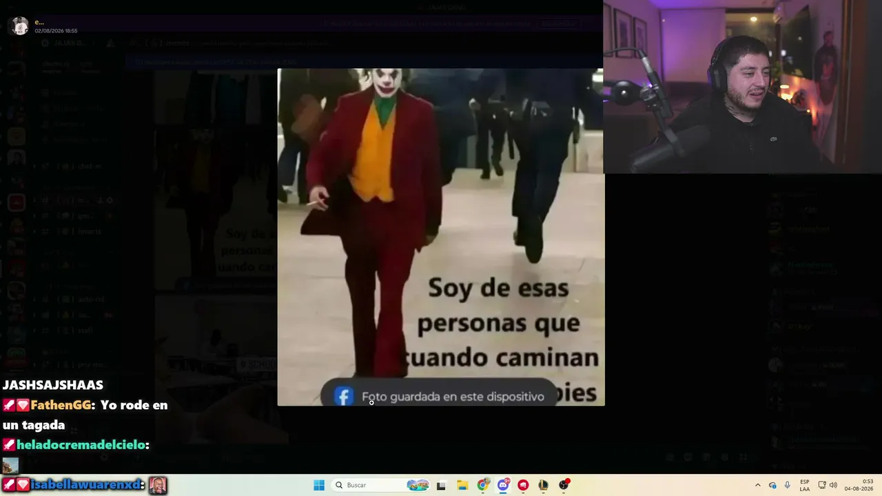Image resolution: width=882 pixels, height=496 pixels.
Task: Click the Facebook logo on the toast
Action: (x=344, y=396)
